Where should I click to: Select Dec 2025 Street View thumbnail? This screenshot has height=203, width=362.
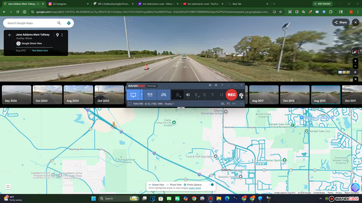(x=16, y=95)
